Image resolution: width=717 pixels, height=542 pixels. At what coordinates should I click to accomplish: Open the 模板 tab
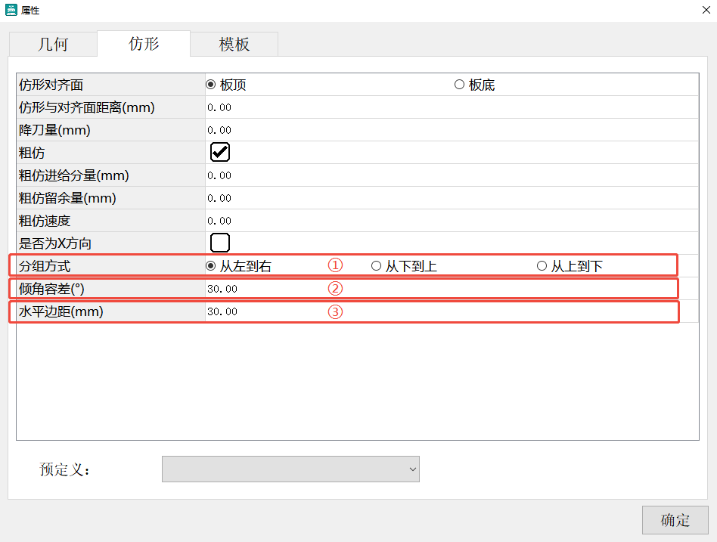[234, 44]
